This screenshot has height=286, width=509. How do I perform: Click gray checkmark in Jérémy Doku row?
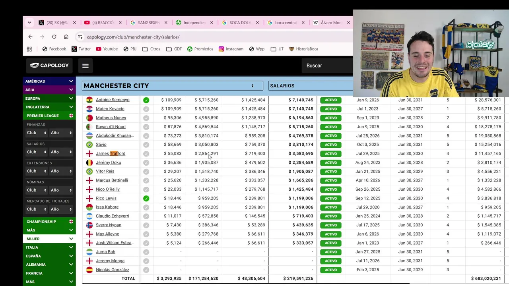pos(146,162)
